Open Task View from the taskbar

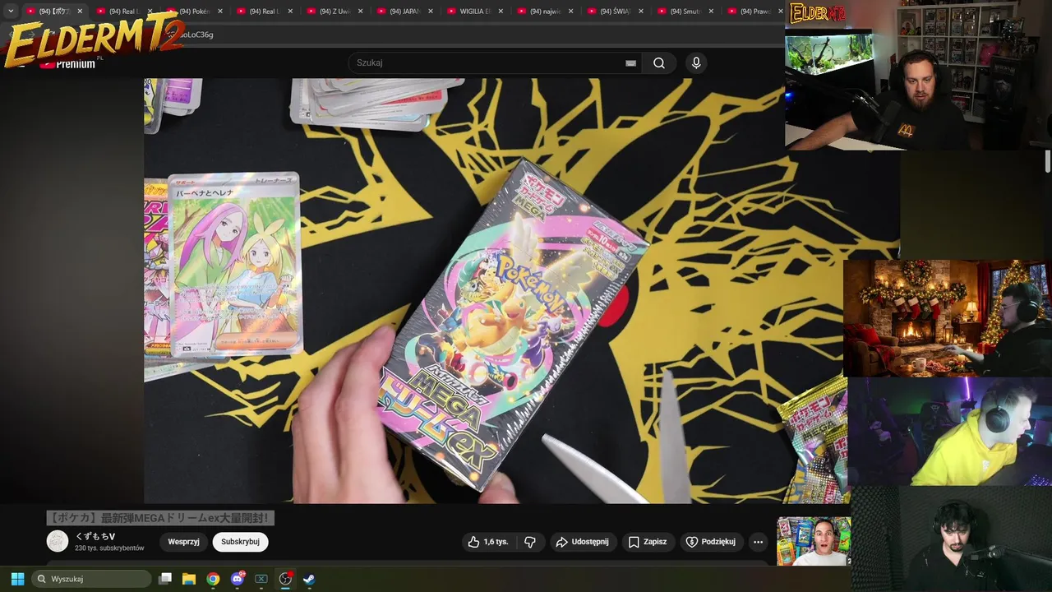tap(165, 579)
